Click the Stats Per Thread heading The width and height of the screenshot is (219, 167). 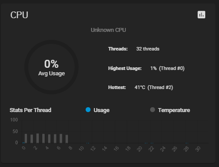tap(30, 110)
